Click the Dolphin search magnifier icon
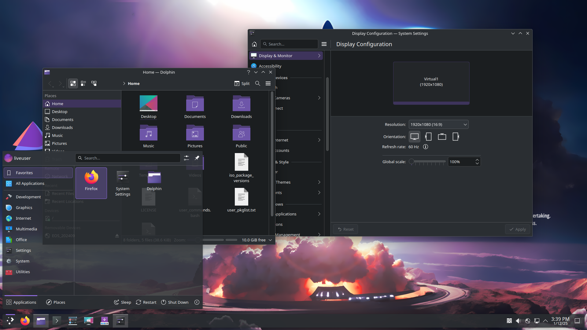 click(x=258, y=83)
